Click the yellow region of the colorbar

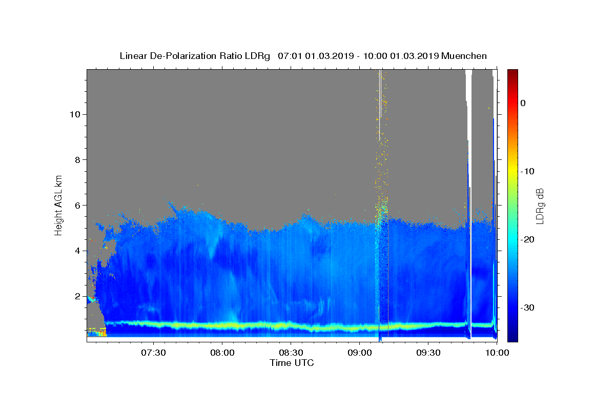(x=512, y=169)
